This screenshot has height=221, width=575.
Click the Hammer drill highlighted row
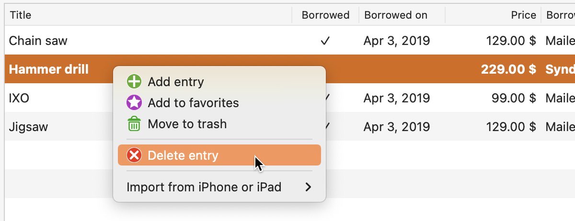point(49,69)
